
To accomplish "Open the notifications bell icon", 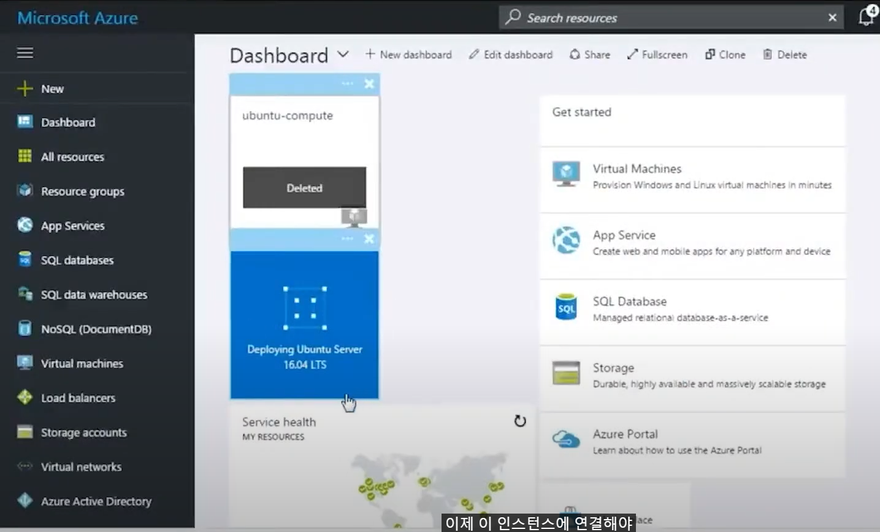I will (x=867, y=16).
